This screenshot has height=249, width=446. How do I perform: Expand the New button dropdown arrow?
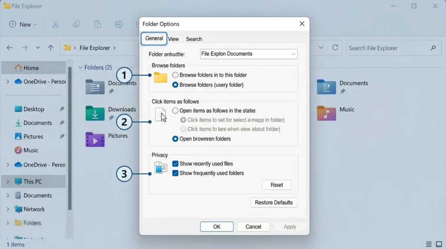coord(35,24)
